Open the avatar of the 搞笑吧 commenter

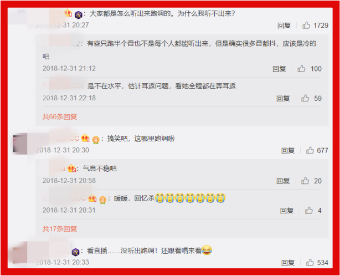coord(20,144)
